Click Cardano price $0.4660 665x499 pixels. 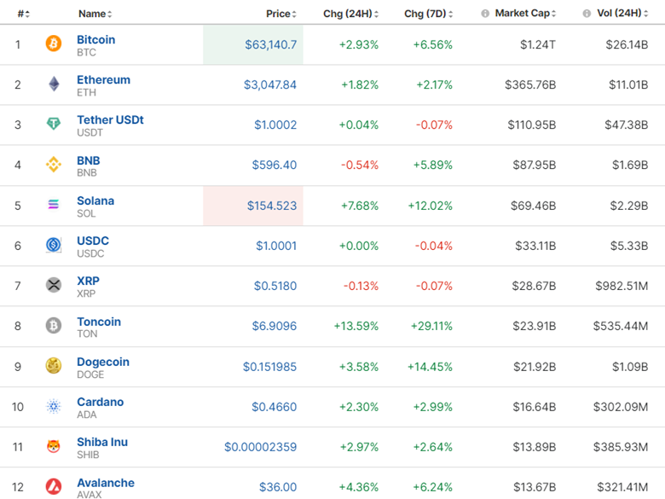click(x=274, y=407)
